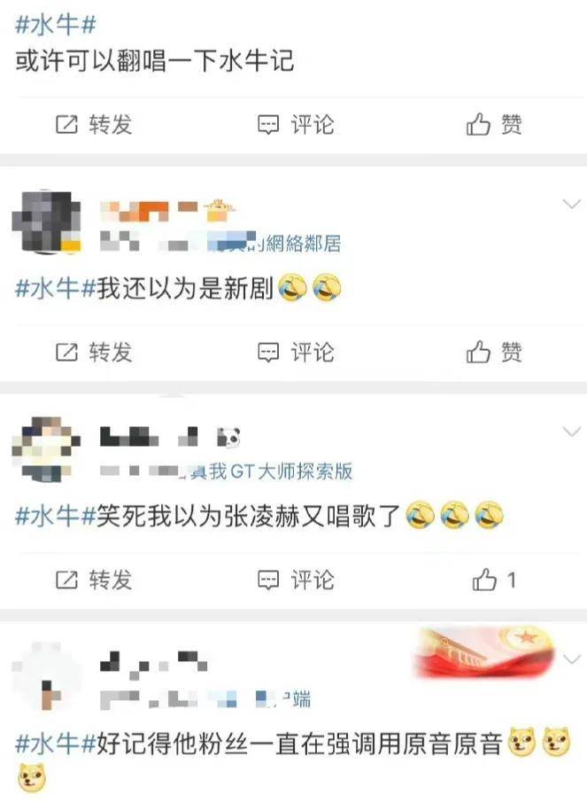View avatar of the panda-badge user
The image size is (587, 802).
tap(46, 449)
